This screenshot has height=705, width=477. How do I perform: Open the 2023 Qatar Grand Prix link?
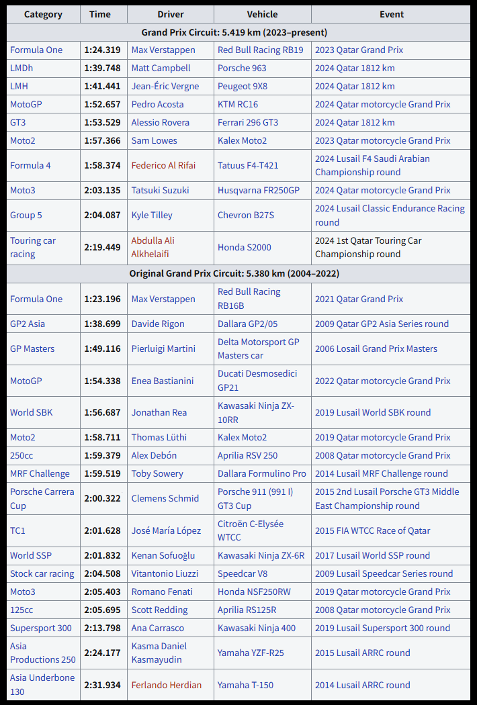[359, 50]
